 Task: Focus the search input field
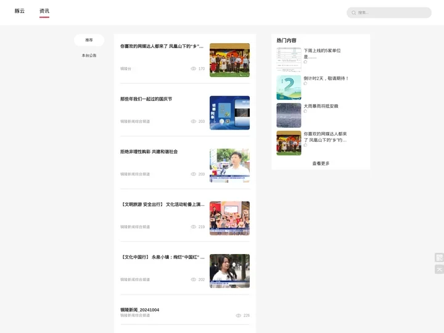tap(388, 12)
